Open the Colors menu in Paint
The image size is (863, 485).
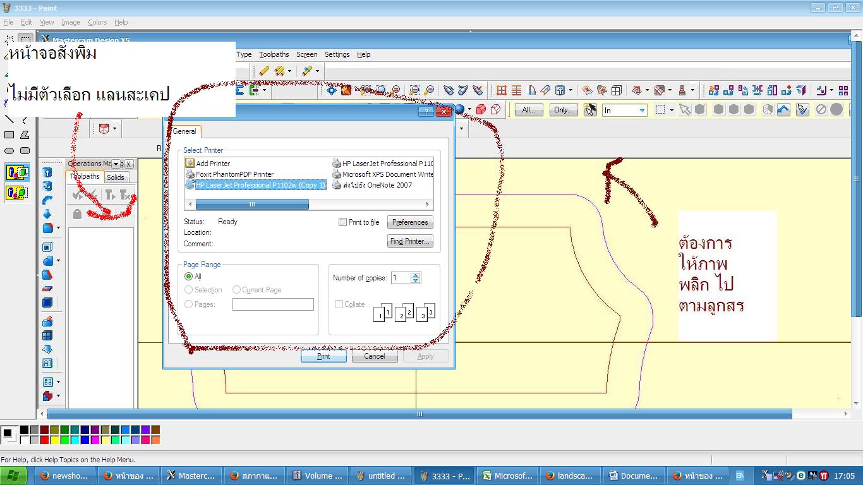(x=97, y=22)
